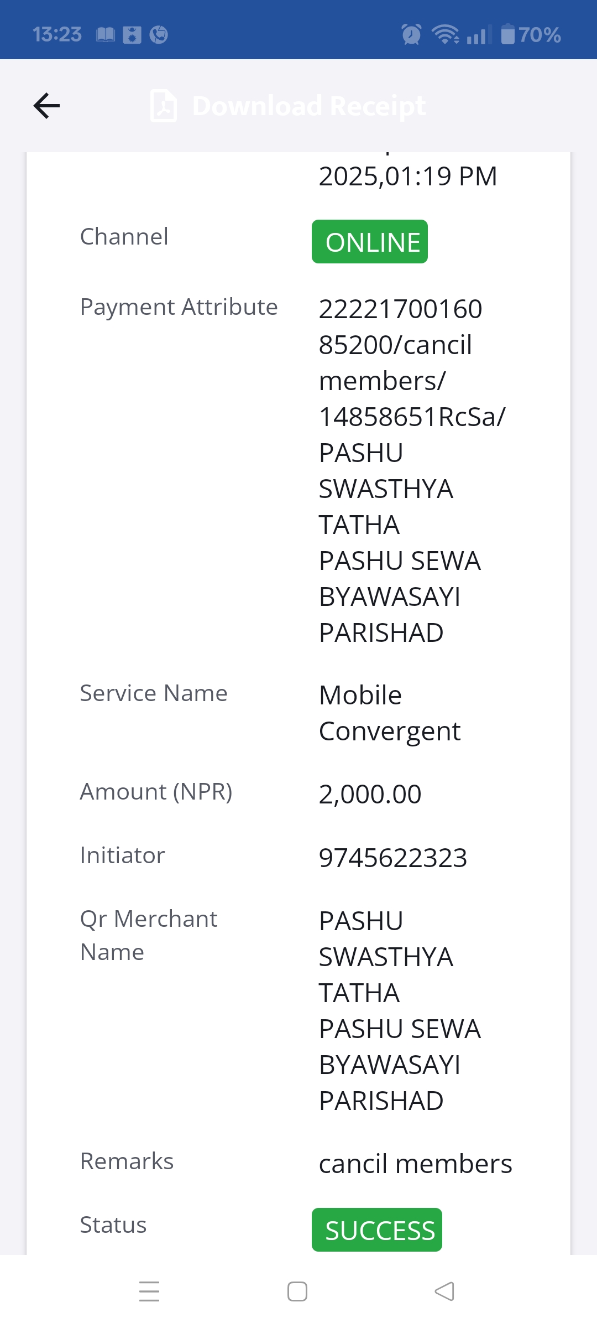Image resolution: width=597 pixels, height=1328 pixels.
Task: Tap the cancil members remarks text
Action: 416,1164
